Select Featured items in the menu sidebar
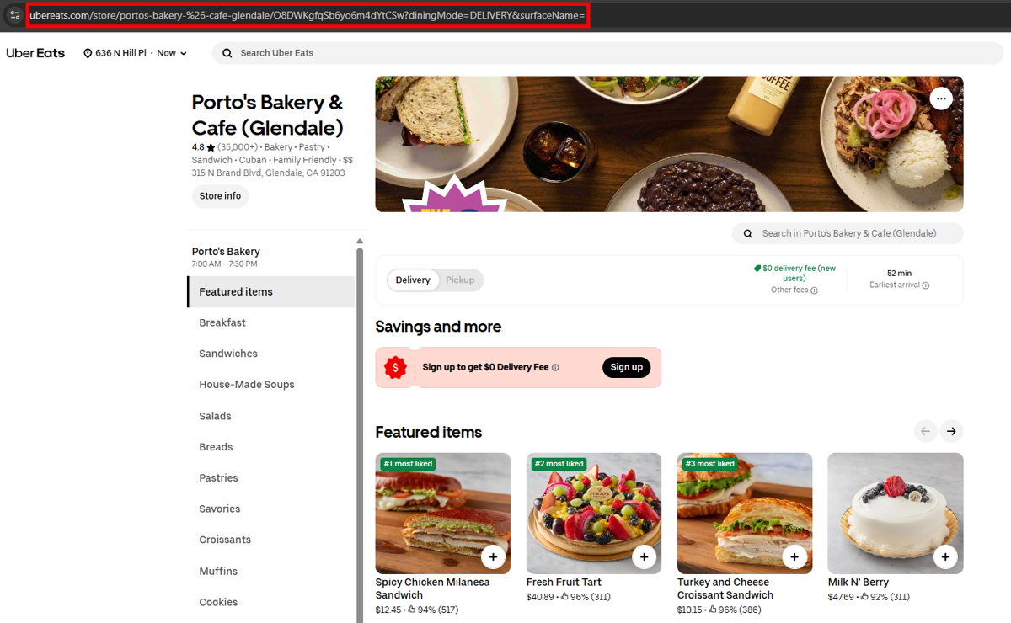This screenshot has width=1011, height=623. tap(270, 292)
